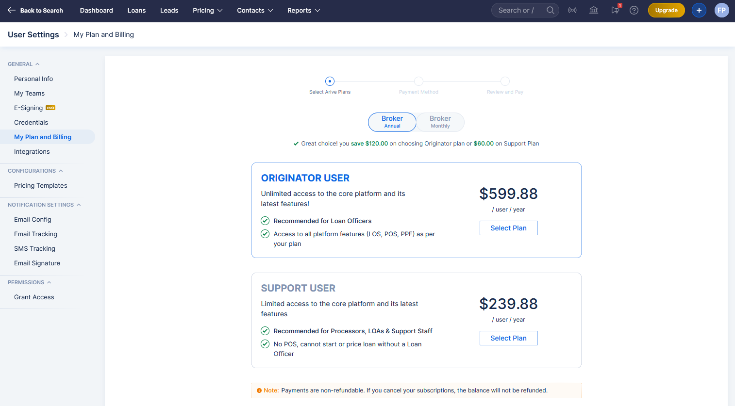Expand the Pricing dropdown in navbar
The width and height of the screenshot is (735, 406).
208,10
